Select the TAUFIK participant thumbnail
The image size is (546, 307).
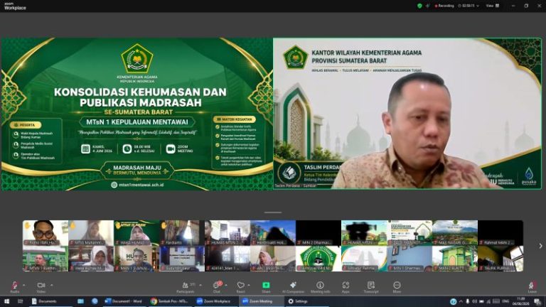point(500,259)
